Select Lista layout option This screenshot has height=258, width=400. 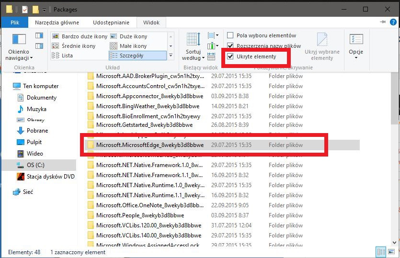62,56
